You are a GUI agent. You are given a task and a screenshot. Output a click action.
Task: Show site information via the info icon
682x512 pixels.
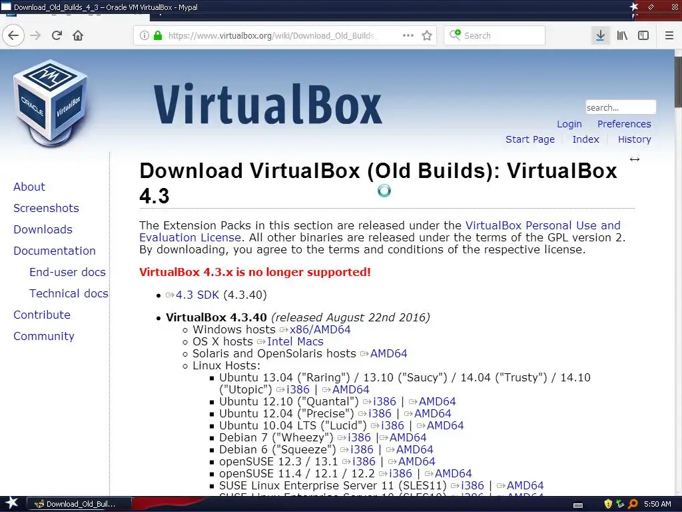pos(145,35)
